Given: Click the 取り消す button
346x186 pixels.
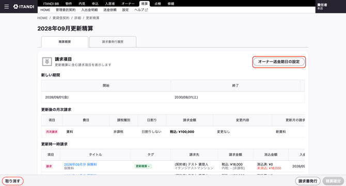Looking at the screenshot, I should [13, 181].
